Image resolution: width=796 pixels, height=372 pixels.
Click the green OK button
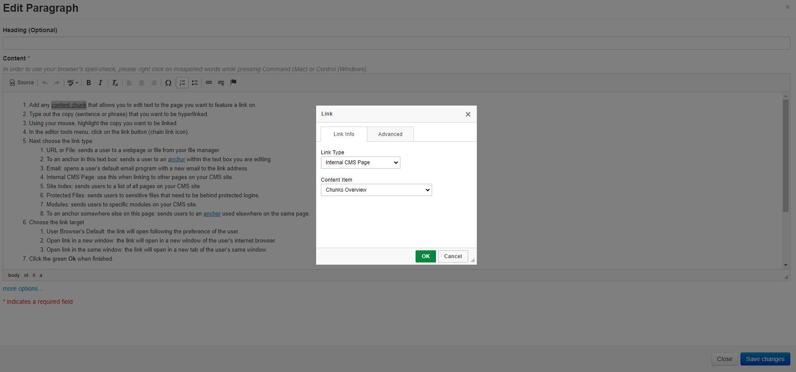coord(425,256)
